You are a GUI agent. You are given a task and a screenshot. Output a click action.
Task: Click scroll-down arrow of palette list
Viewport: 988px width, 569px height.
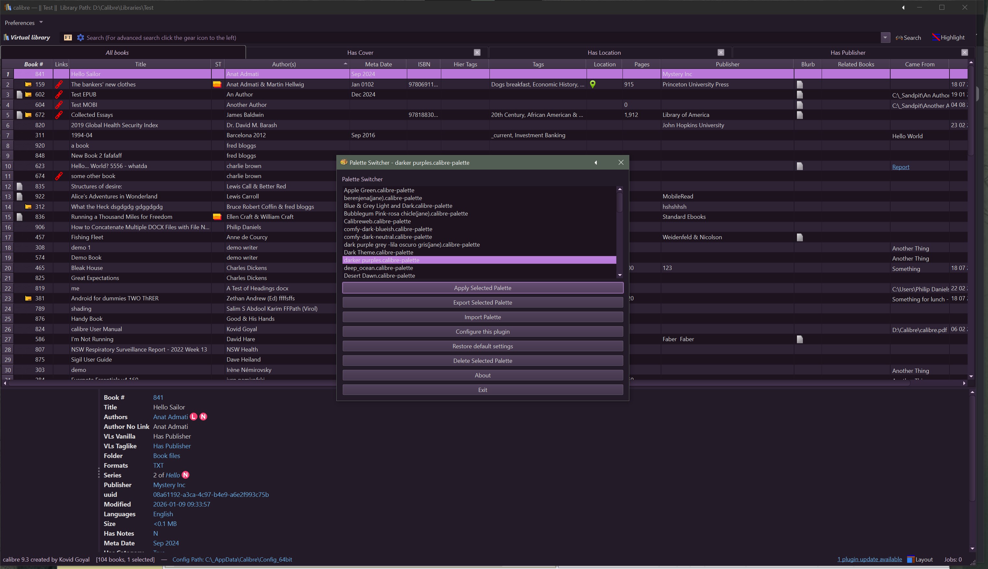pyautogui.click(x=620, y=275)
